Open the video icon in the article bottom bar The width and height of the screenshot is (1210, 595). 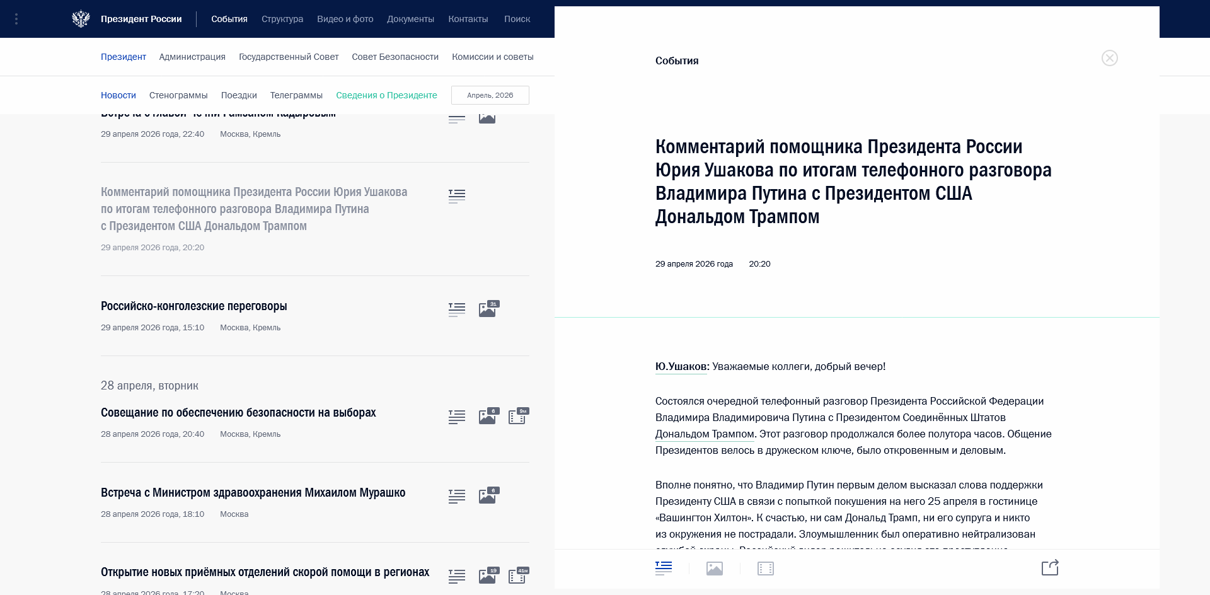pyautogui.click(x=766, y=568)
